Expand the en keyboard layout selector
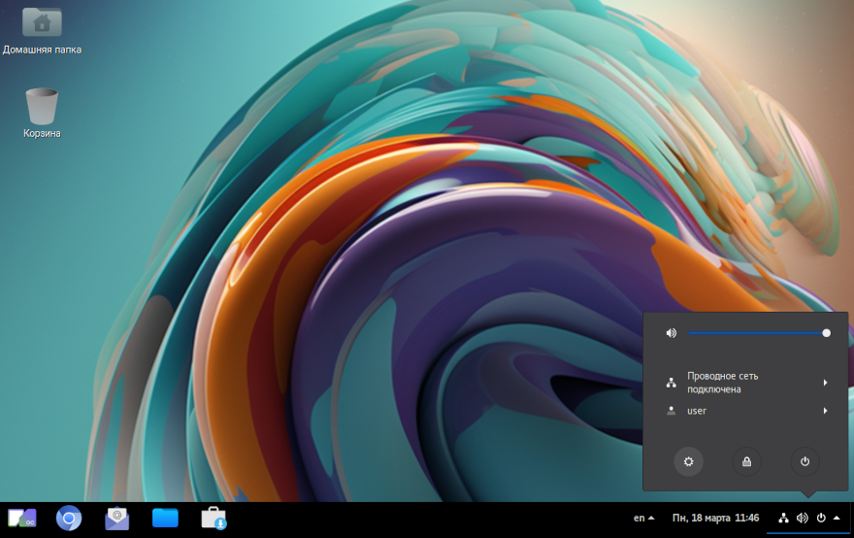 click(643, 518)
